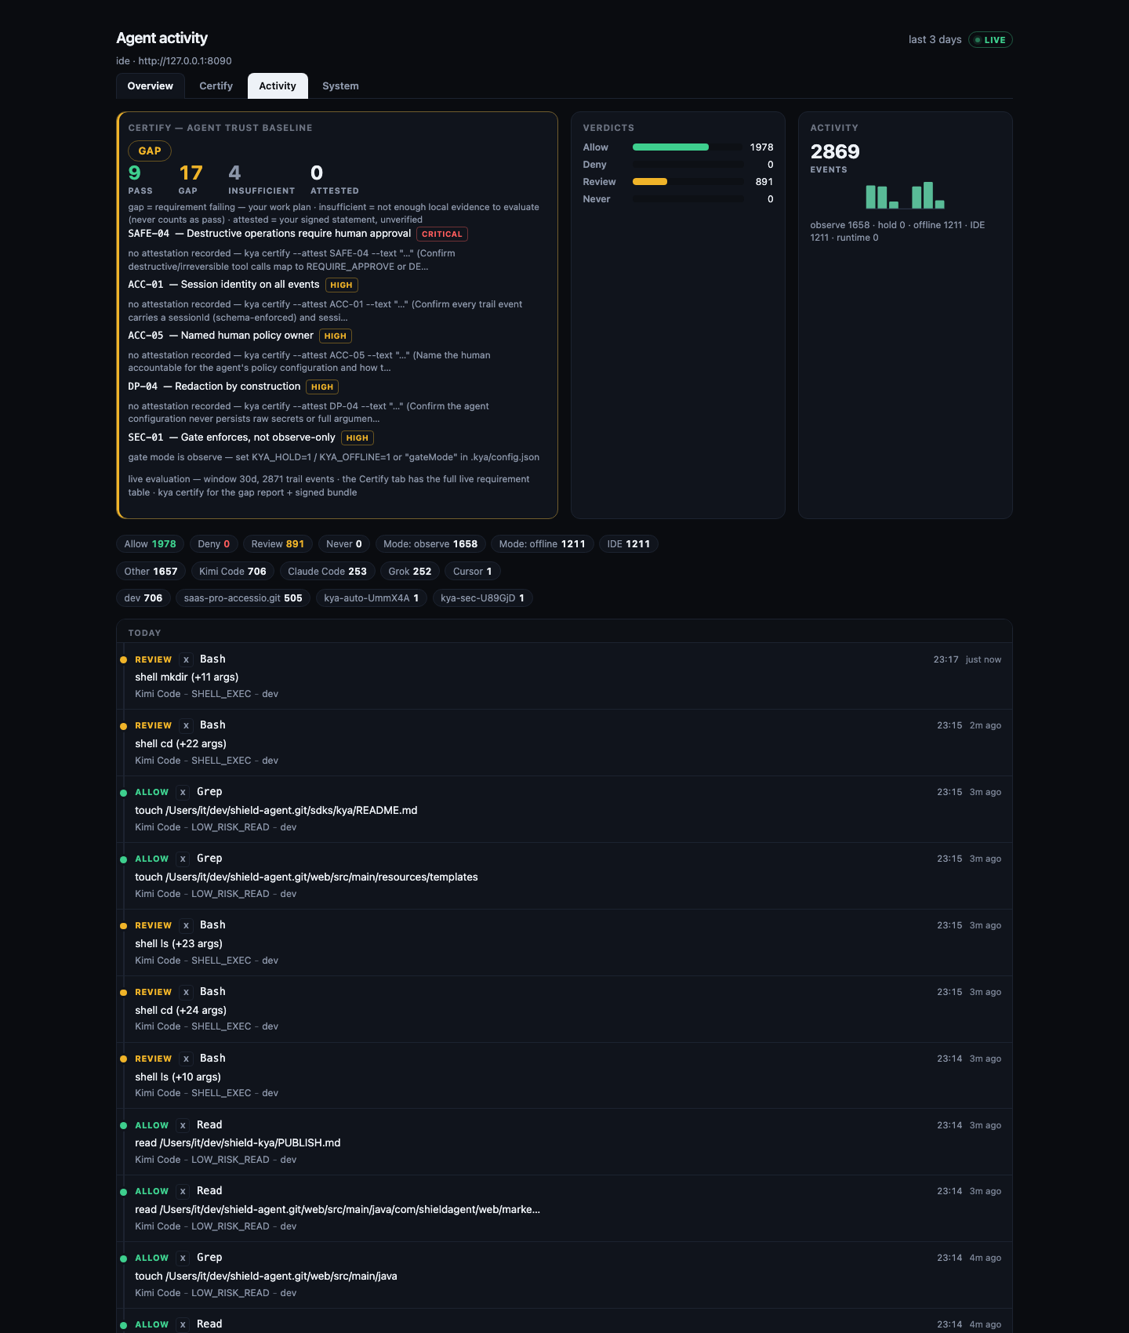The width and height of the screenshot is (1129, 1333).
Task: Toggle the Other 1657 filter chip
Action: point(151,572)
